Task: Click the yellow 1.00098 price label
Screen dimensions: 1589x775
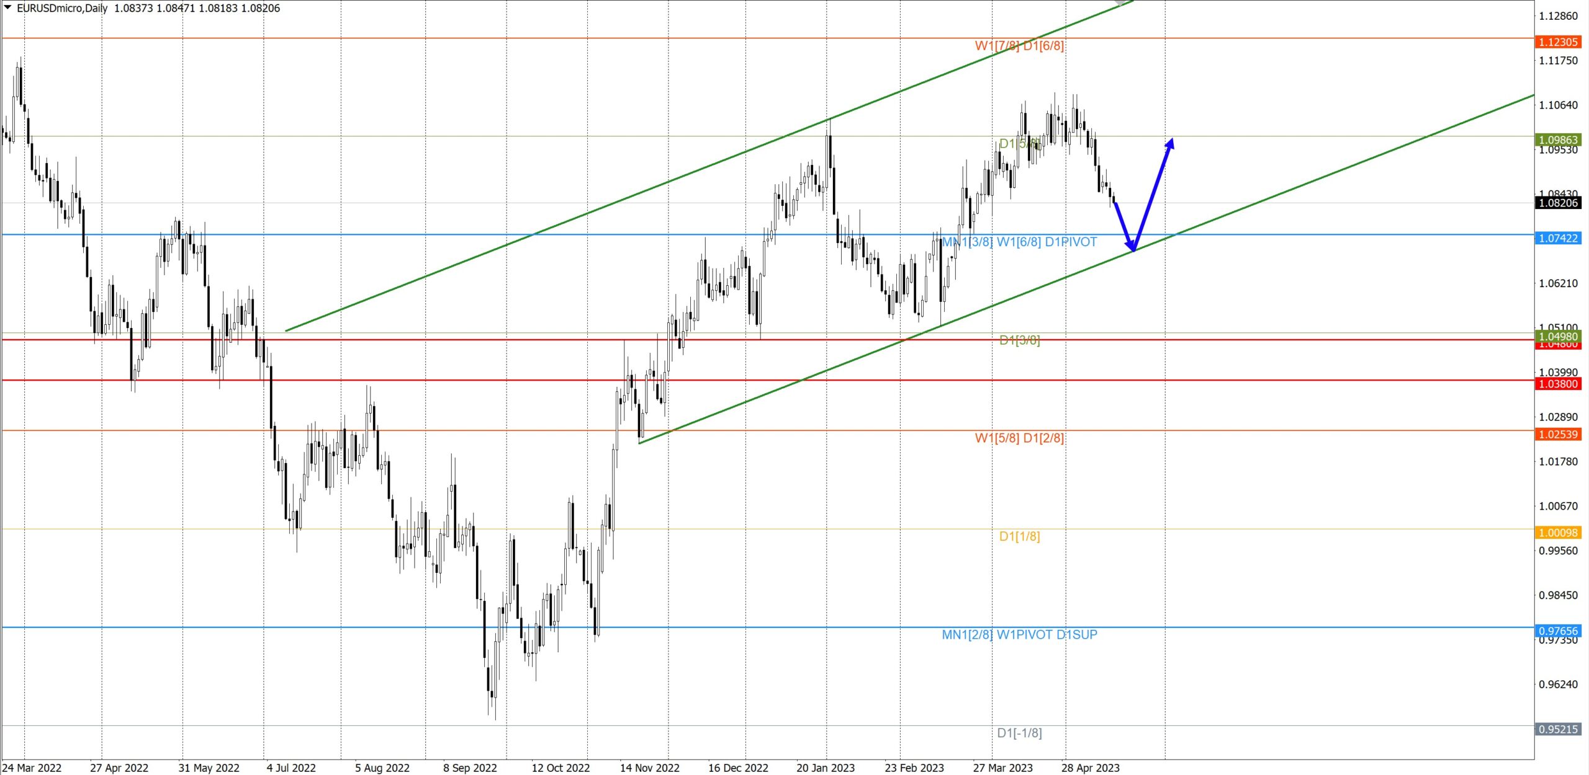Action: pos(1558,533)
